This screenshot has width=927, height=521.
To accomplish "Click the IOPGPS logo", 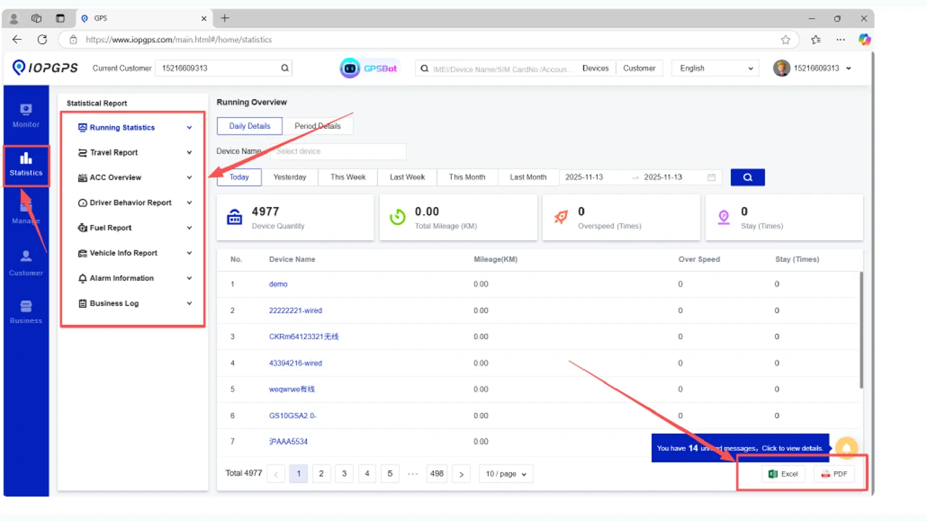I will [44, 68].
